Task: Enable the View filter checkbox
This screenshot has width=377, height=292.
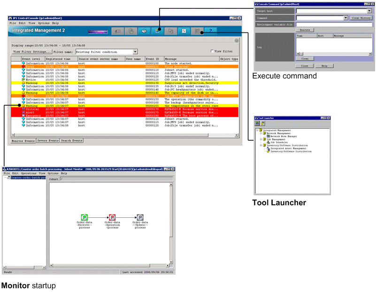Action: 213,52
